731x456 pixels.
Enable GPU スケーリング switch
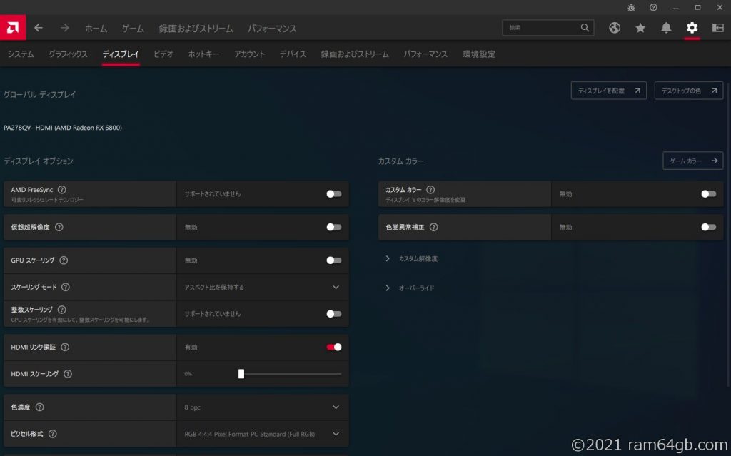334,260
